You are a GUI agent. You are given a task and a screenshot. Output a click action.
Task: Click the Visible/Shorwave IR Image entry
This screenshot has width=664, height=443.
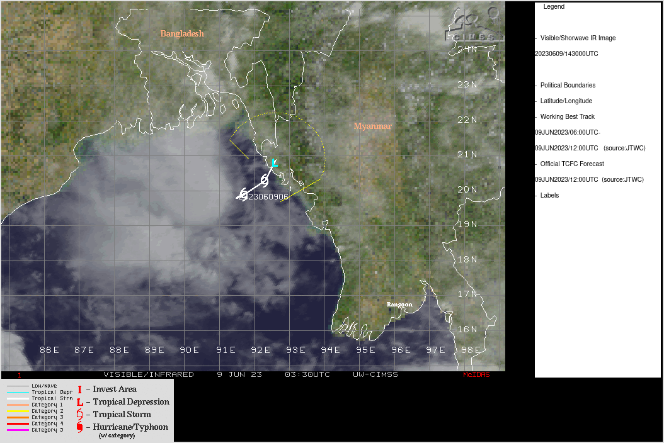[x=578, y=38]
